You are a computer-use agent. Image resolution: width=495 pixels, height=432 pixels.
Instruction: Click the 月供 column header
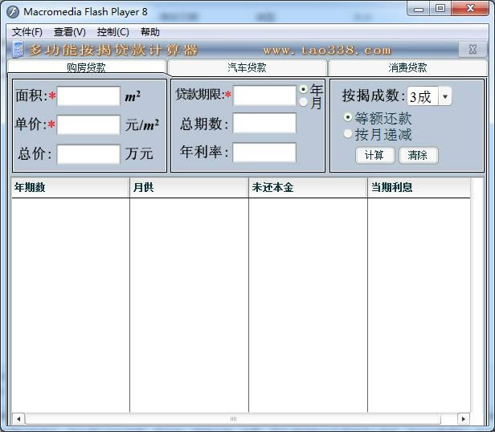189,187
